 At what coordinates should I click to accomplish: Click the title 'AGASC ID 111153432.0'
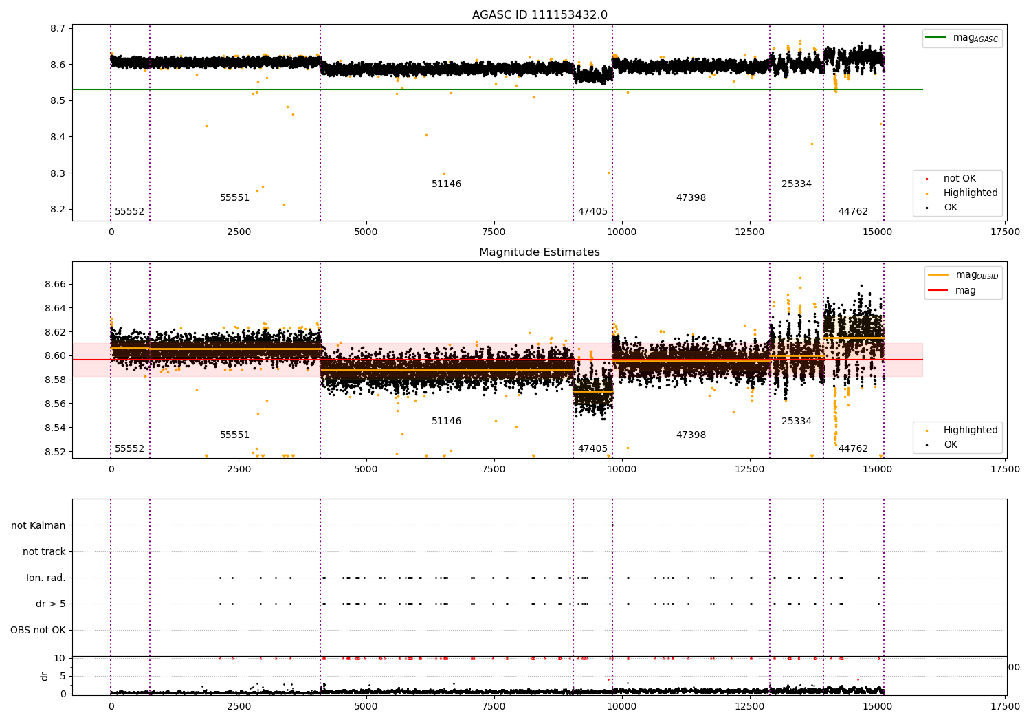click(x=540, y=15)
